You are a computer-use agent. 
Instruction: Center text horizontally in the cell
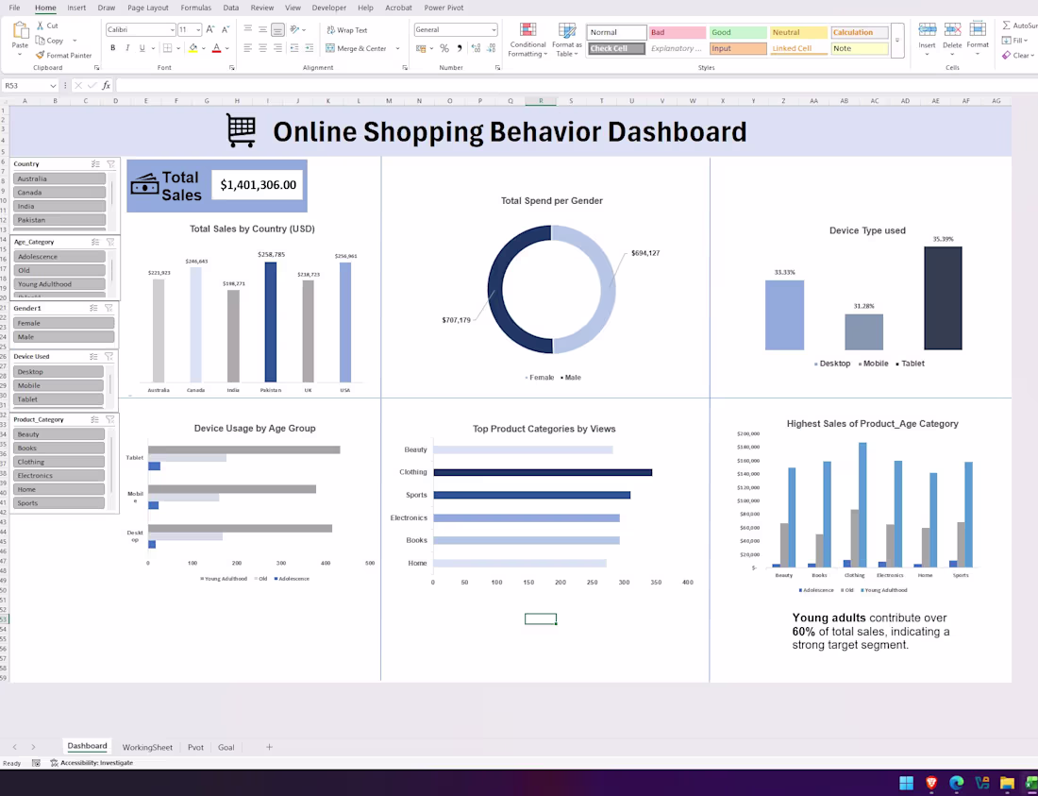click(263, 47)
